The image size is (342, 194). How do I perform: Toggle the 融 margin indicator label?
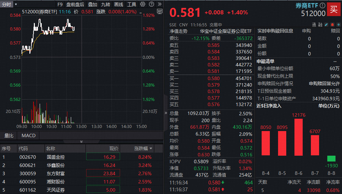coord(320,25)
